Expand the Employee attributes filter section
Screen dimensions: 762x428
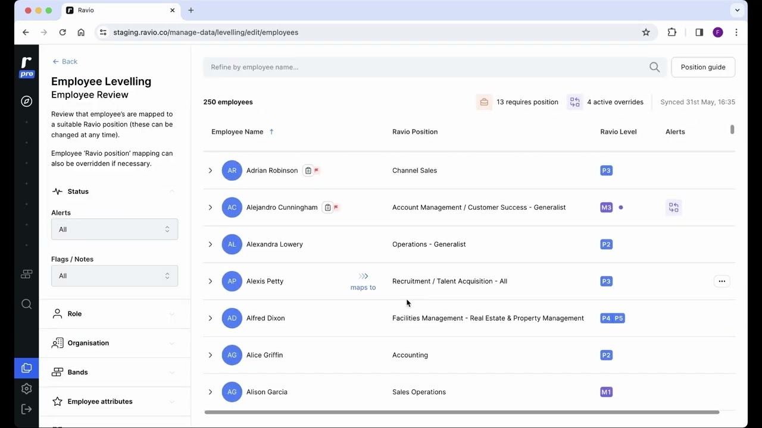click(172, 401)
